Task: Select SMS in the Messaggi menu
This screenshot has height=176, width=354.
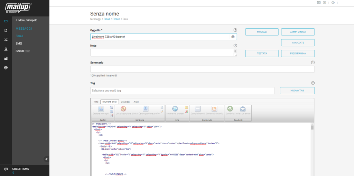Action: coord(19,43)
